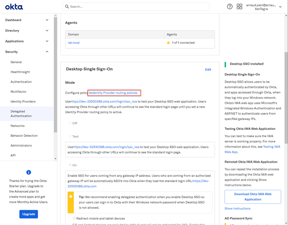Screen dimensions: 288x225
Task: Check Redirect mobile and tablet devices
Action: 74,218
